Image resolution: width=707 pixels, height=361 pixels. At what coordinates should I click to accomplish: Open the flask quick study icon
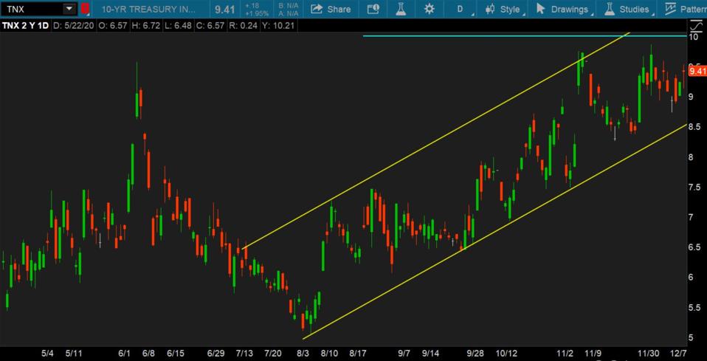pyautogui.click(x=401, y=9)
